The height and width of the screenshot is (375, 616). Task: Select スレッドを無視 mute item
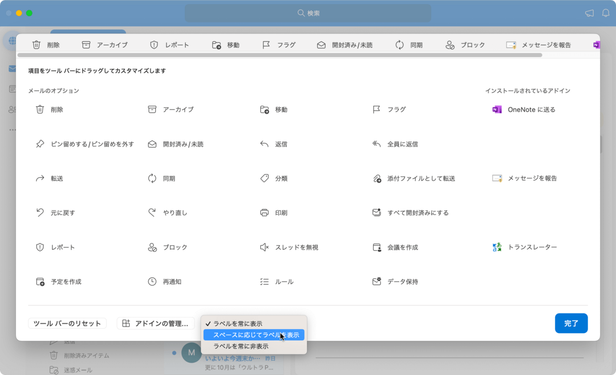coord(289,247)
